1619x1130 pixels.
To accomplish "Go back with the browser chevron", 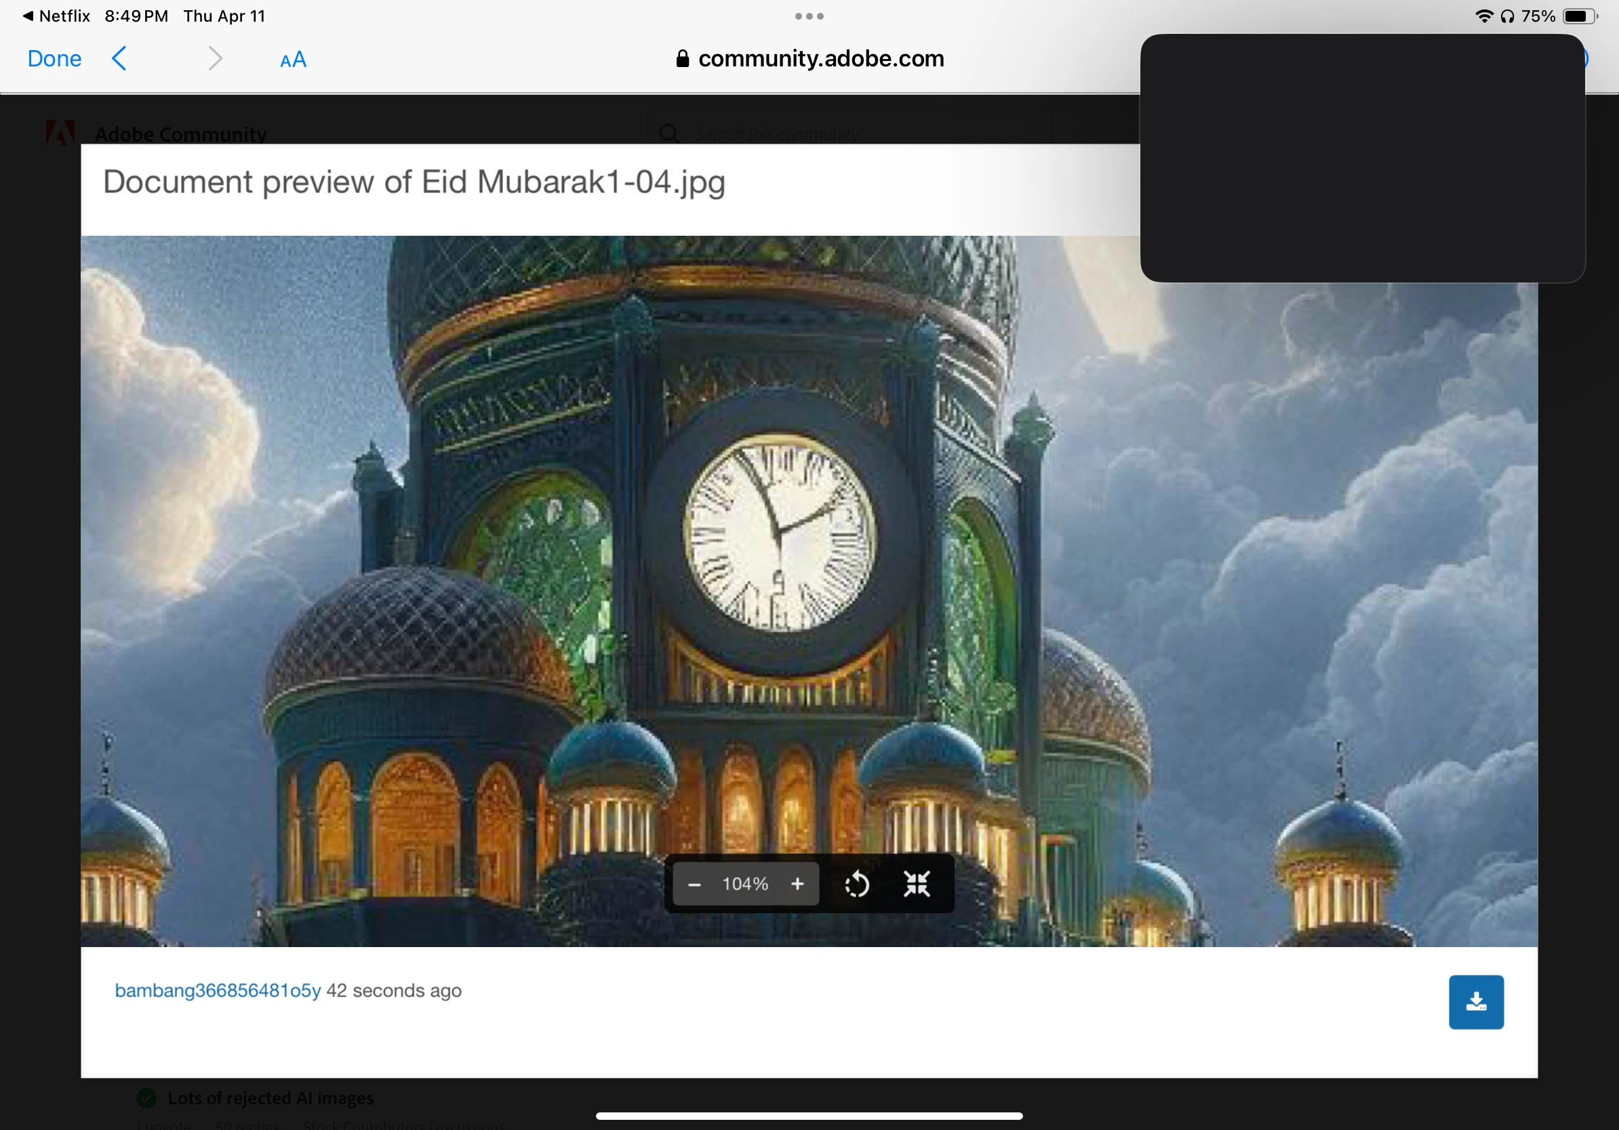I will coord(120,58).
